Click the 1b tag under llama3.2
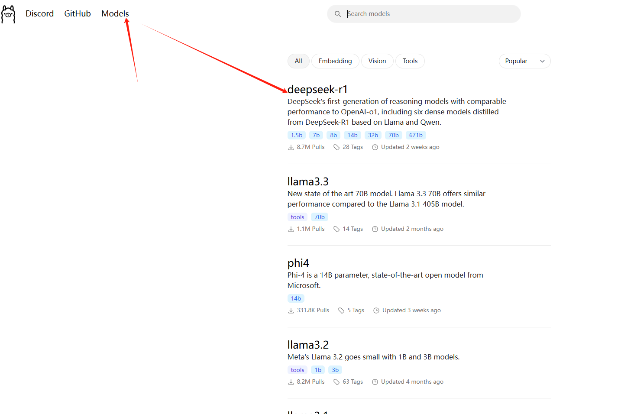Viewport: 621px width, 414px height. [318, 370]
